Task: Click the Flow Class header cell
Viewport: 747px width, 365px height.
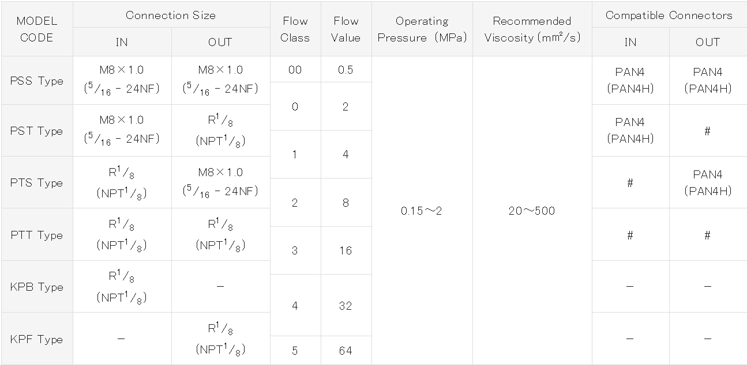Action: pyautogui.click(x=295, y=29)
